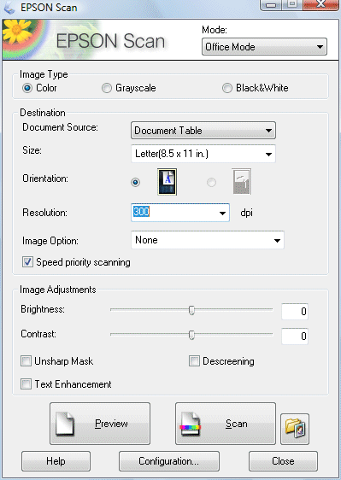Screen dimensions: 341x480
Task: Disable Speed priority scanning checkbox
Action: (27, 262)
